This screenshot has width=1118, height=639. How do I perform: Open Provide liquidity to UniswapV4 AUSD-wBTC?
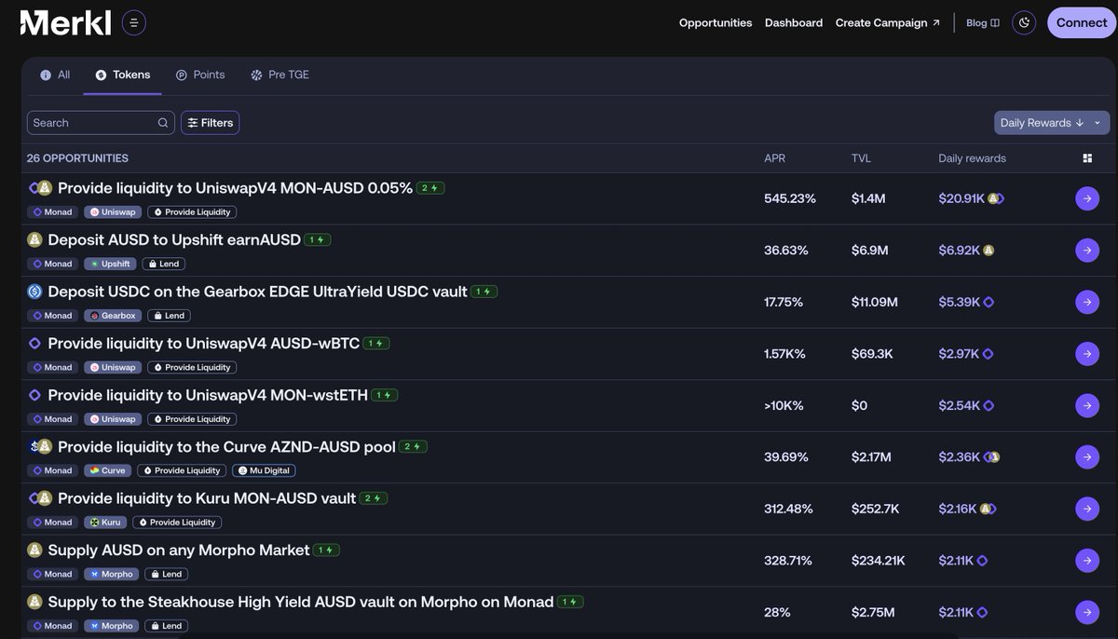(x=203, y=344)
